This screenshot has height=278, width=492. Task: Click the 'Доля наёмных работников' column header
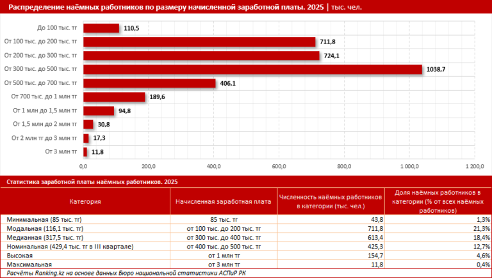point(438,201)
